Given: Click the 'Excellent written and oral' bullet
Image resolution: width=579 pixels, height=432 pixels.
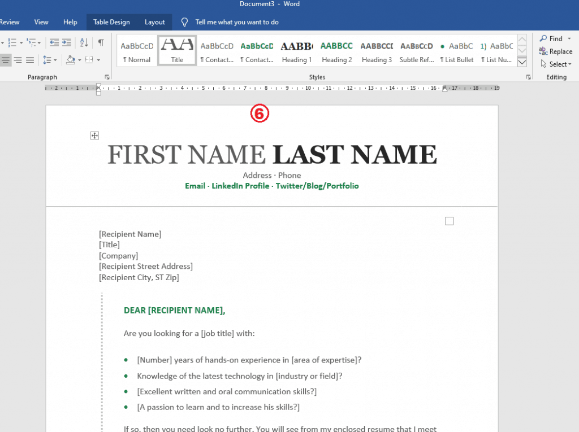Looking at the screenshot, I should click(x=227, y=392).
